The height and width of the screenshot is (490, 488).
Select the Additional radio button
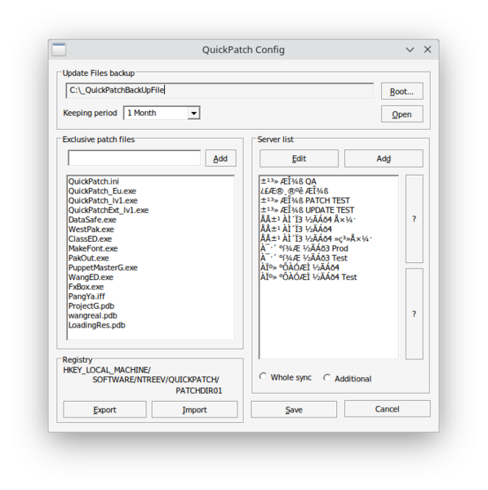tap(327, 378)
